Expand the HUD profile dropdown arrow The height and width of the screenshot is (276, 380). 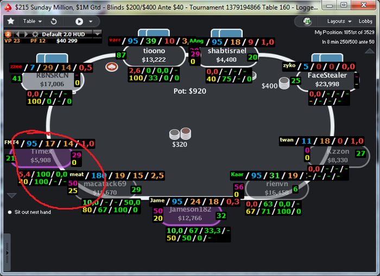coord(97,34)
